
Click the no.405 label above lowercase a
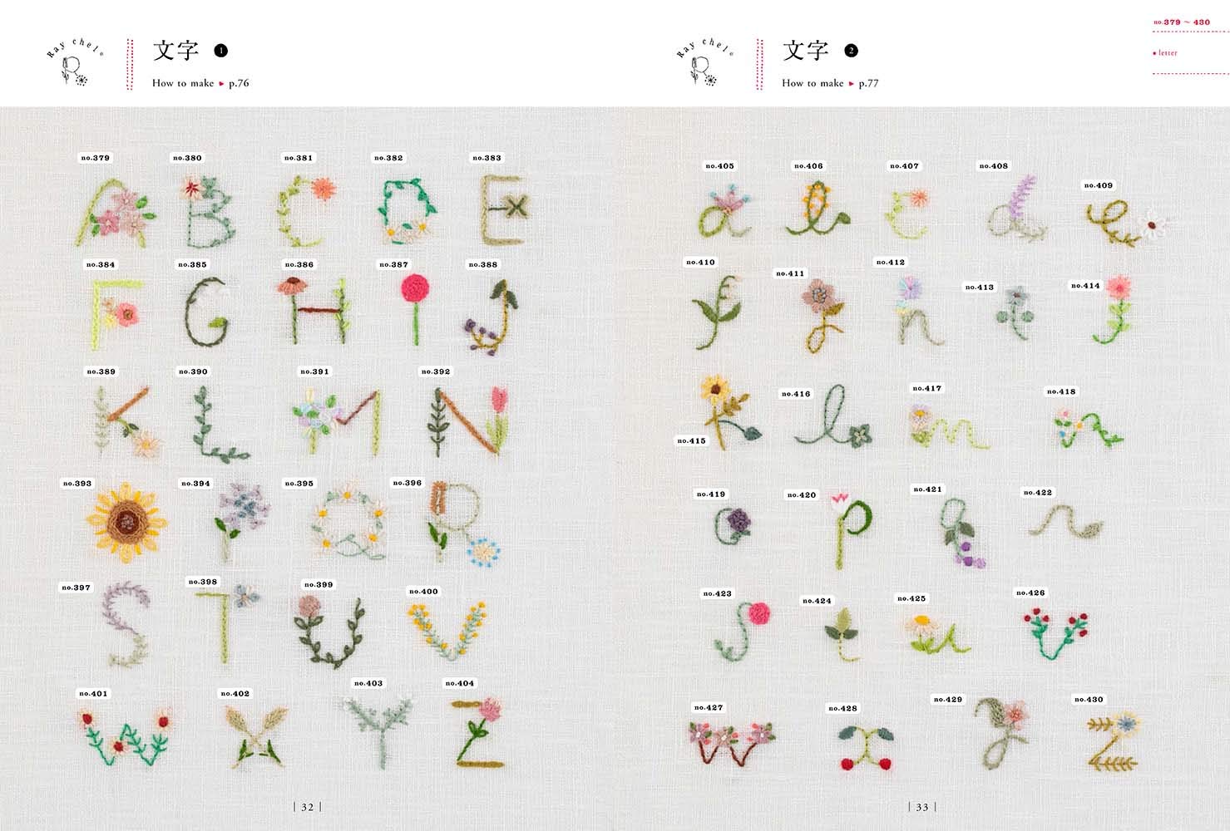click(719, 166)
